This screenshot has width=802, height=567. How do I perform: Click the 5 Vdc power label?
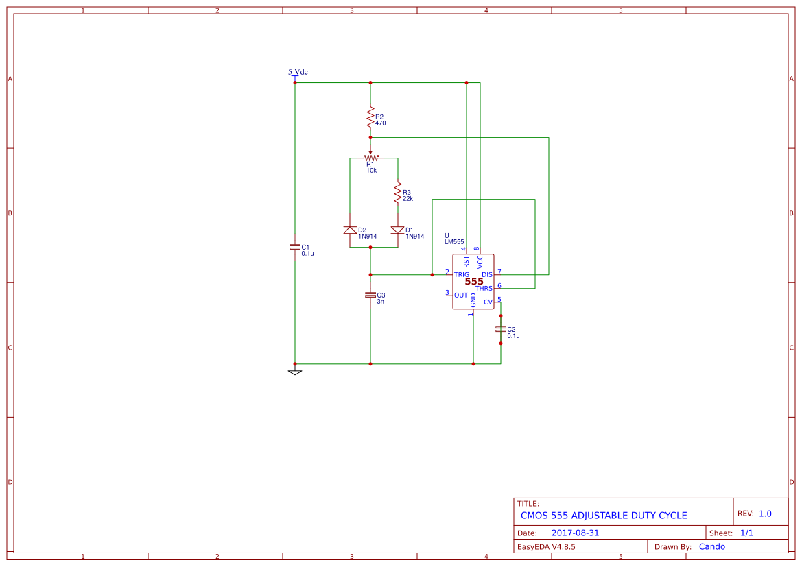(296, 71)
